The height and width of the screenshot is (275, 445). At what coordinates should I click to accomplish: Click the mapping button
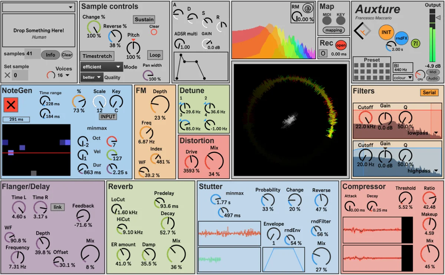(333, 30)
